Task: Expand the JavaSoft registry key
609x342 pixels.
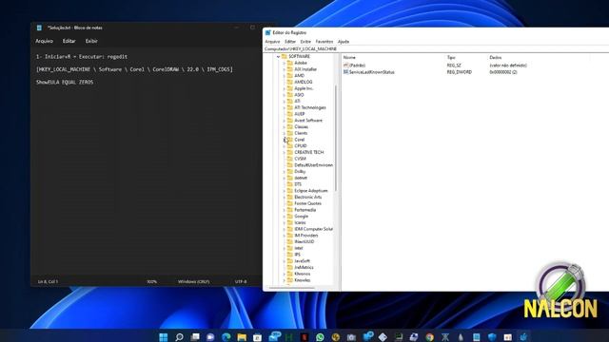Action: click(284, 261)
